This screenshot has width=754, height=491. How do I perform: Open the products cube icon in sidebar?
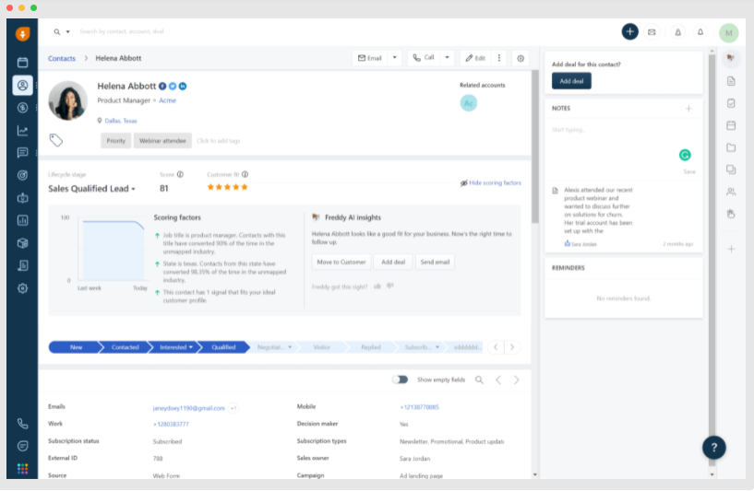tap(22, 243)
